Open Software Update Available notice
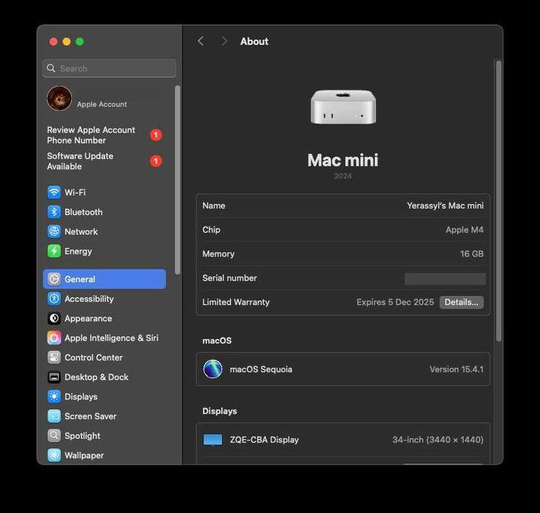Image resolution: width=540 pixels, height=513 pixels. coord(80,161)
